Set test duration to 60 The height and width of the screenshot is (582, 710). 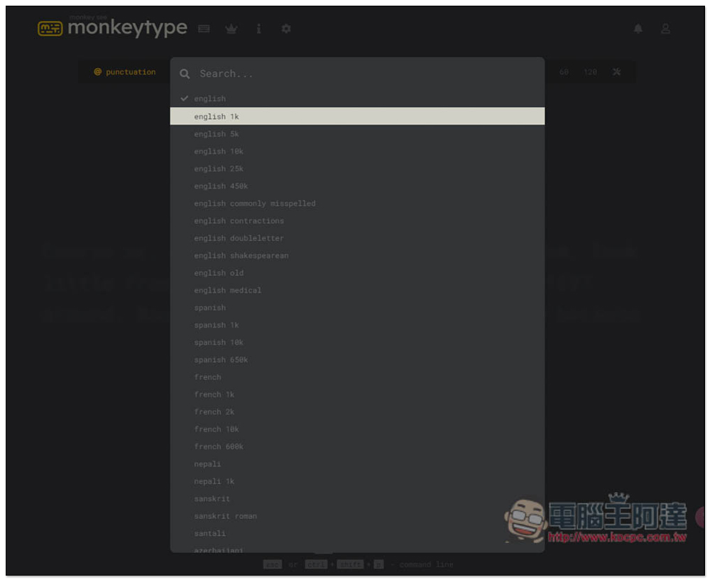tap(564, 72)
